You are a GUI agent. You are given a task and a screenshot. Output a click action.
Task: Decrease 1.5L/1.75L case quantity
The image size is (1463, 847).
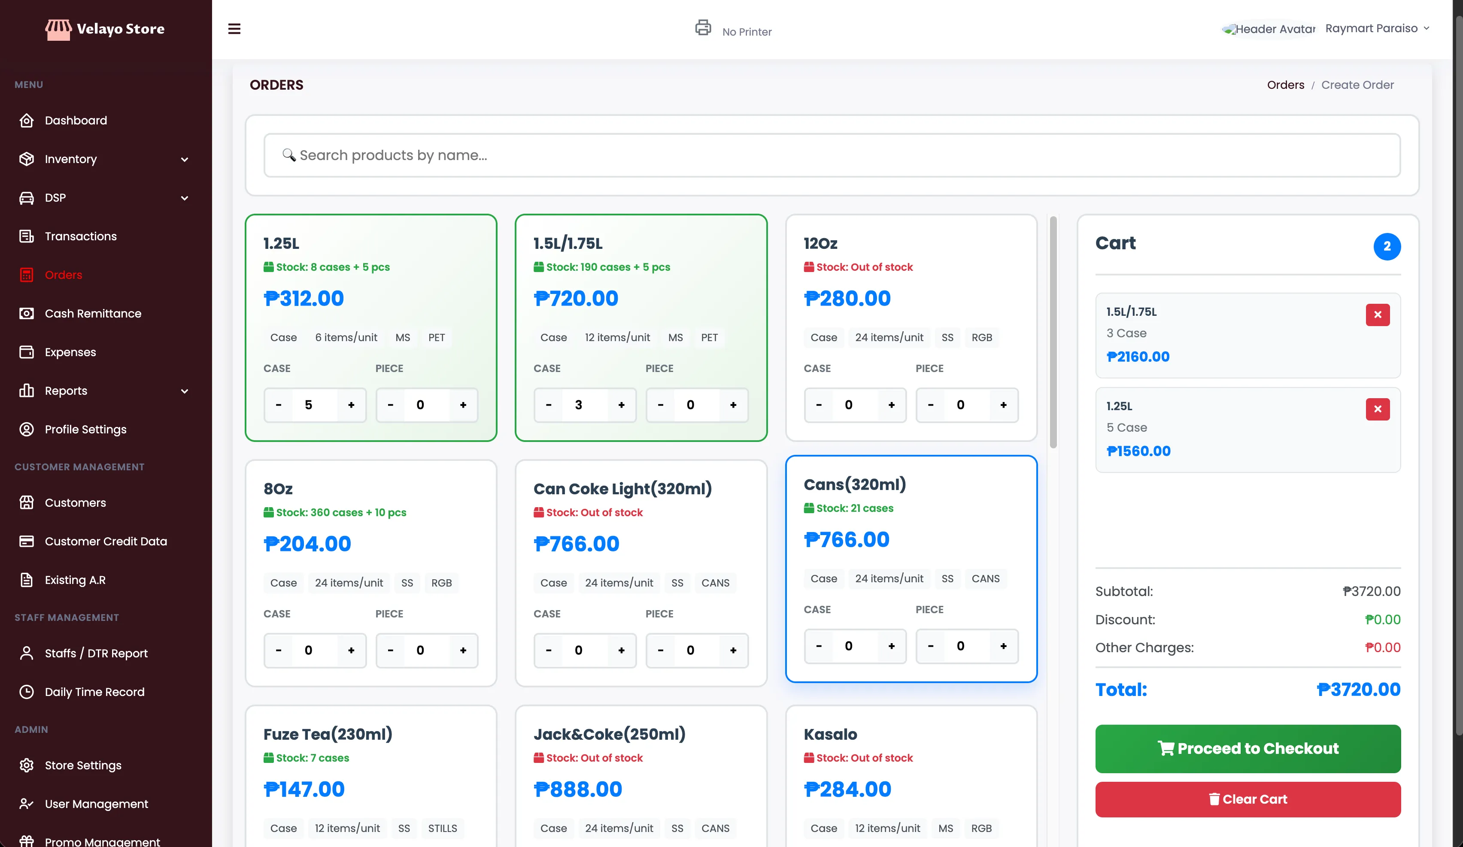pos(549,405)
